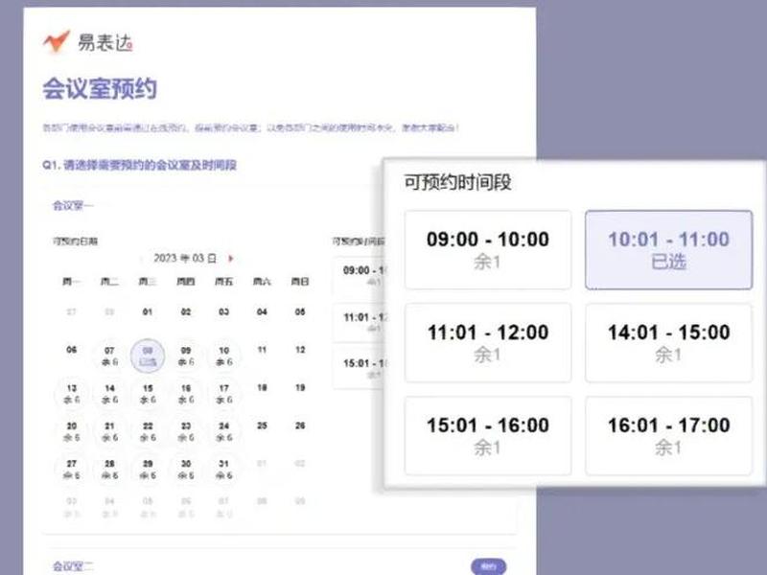The width and height of the screenshot is (767, 575).
Task: Choose date 15 in the calendar
Action: tap(148, 394)
